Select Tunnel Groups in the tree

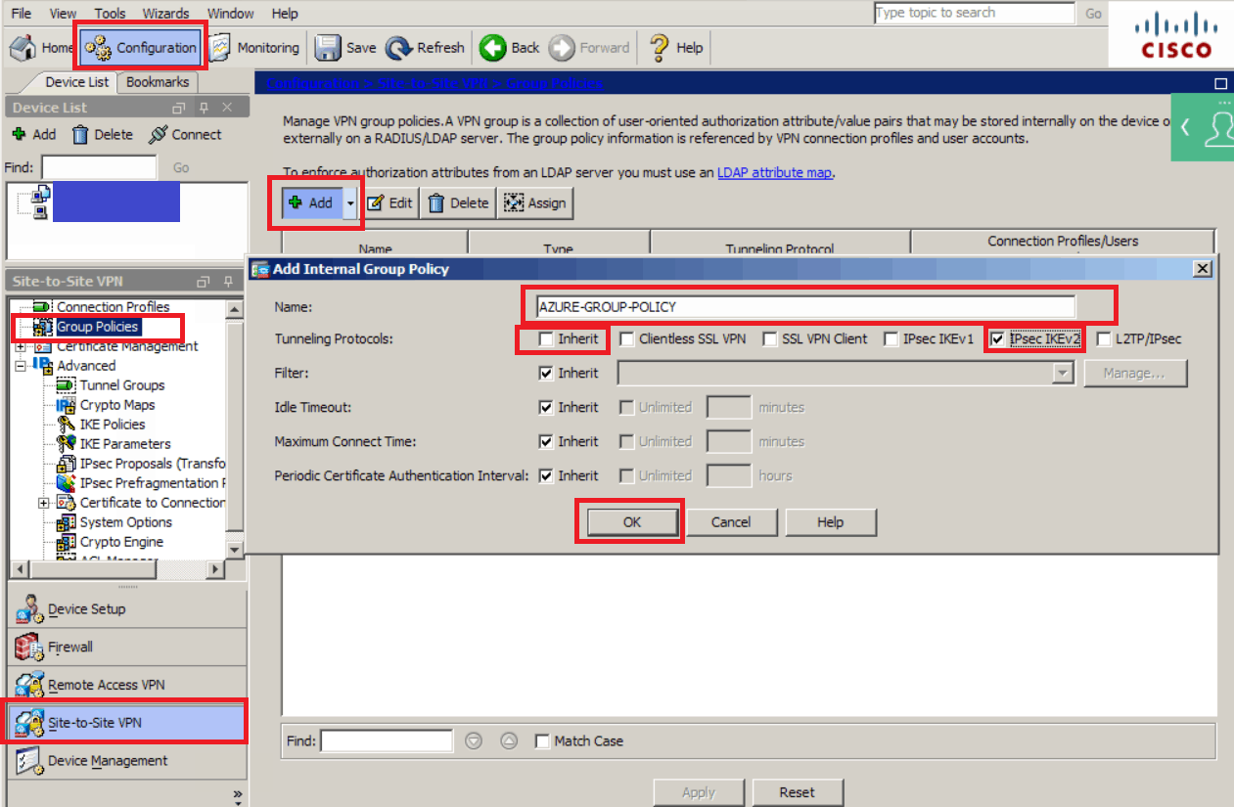tap(122, 385)
